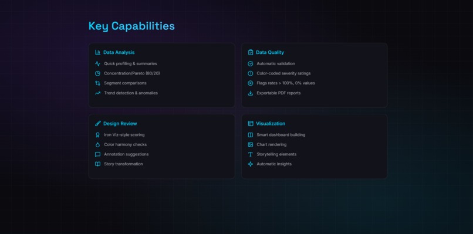
Task: Click the open book icon beside Story transformation
Action: (x=98, y=164)
